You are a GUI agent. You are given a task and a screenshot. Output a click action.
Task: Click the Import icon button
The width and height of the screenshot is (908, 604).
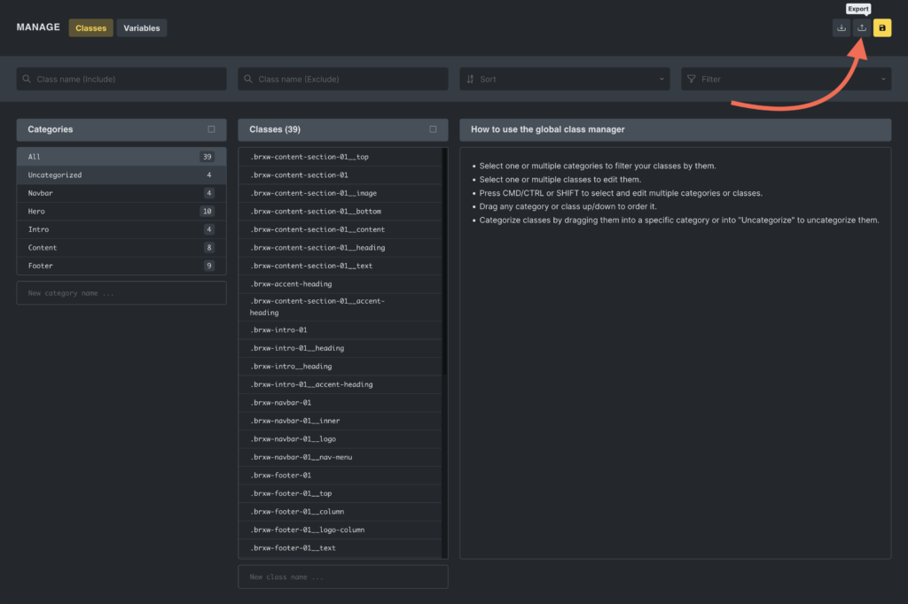[841, 27]
